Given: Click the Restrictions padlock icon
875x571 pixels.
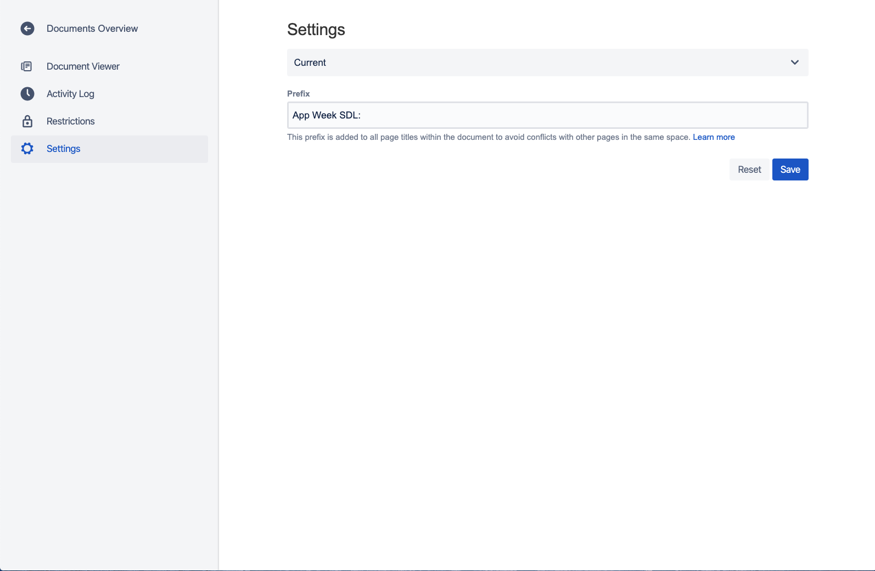Looking at the screenshot, I should [x=27, y=121].
